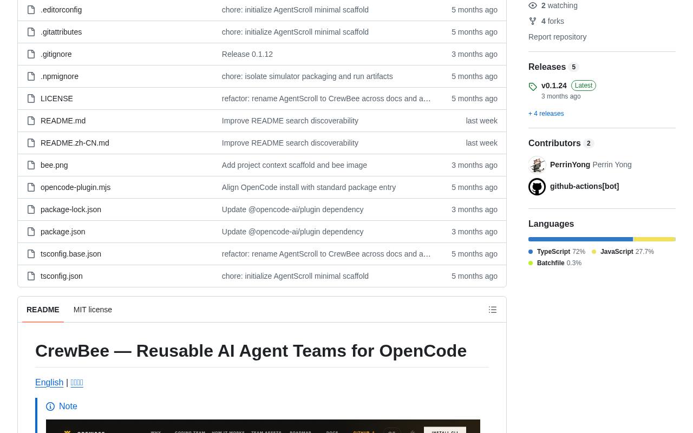This screenshot has height=433, width=693.
Task: Open the .npmignore file
Action: 60,76
